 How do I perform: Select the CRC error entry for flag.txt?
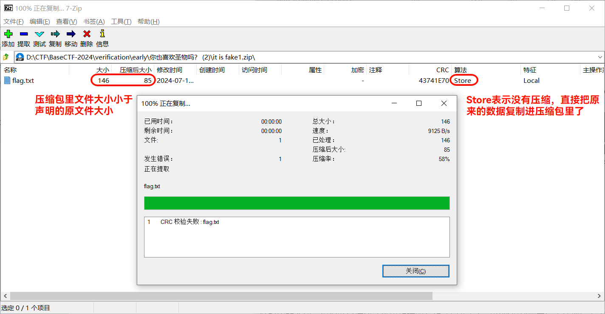(x=189, y=222)
